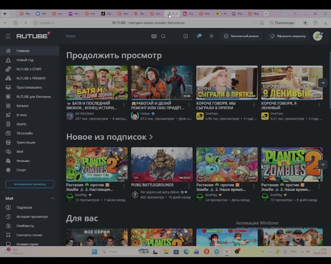Click the Моё icon in sidebar
This screenshot has height=264, width=331.
8,151
